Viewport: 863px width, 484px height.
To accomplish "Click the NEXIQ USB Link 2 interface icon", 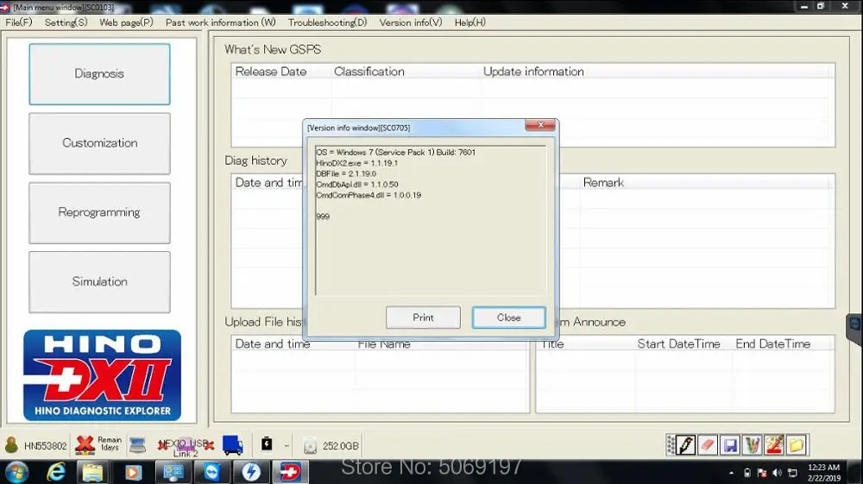I will pos(186,446).
